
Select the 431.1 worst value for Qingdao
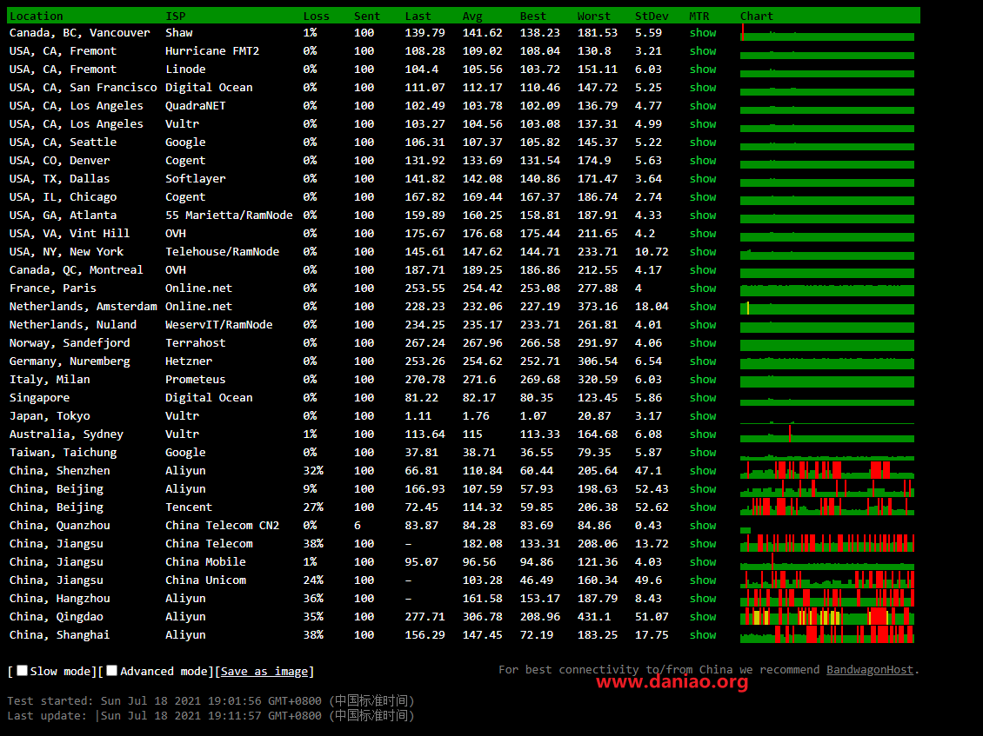[593, 616]
